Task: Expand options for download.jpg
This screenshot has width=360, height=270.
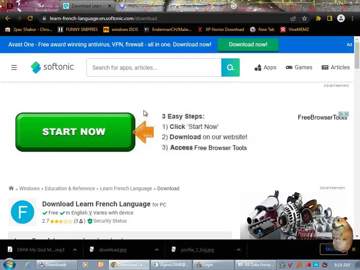Action: coord(157,250)
